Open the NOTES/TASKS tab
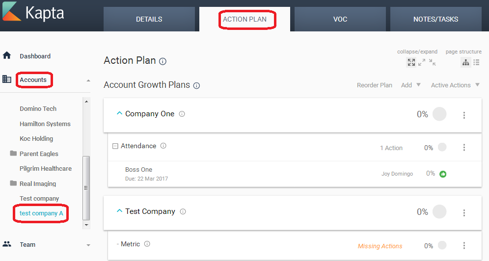This screenshot has width=489, height=261. [435, 19]
